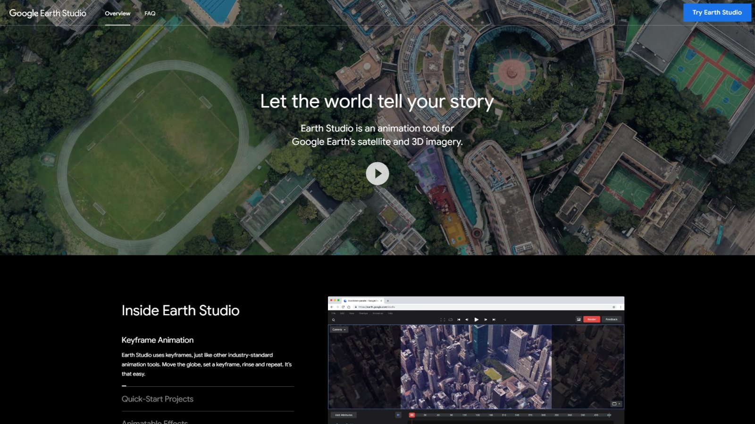Step forward one frame
Screen dimensions: 755x424
[x=486, y=319]
